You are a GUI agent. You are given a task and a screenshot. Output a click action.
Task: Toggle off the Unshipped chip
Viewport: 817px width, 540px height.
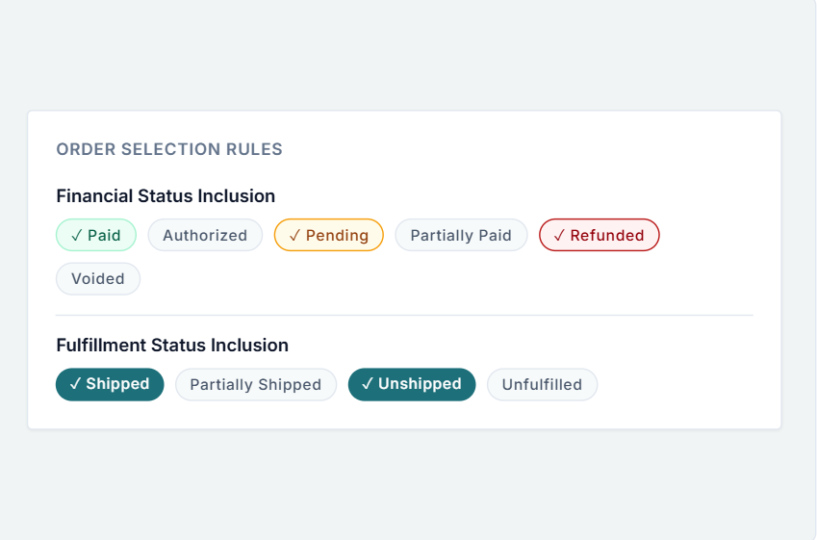pyautogui.click(x=412, y=385)
